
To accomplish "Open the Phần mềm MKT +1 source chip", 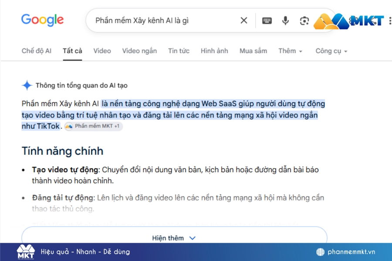I will [x=94, y=126].
